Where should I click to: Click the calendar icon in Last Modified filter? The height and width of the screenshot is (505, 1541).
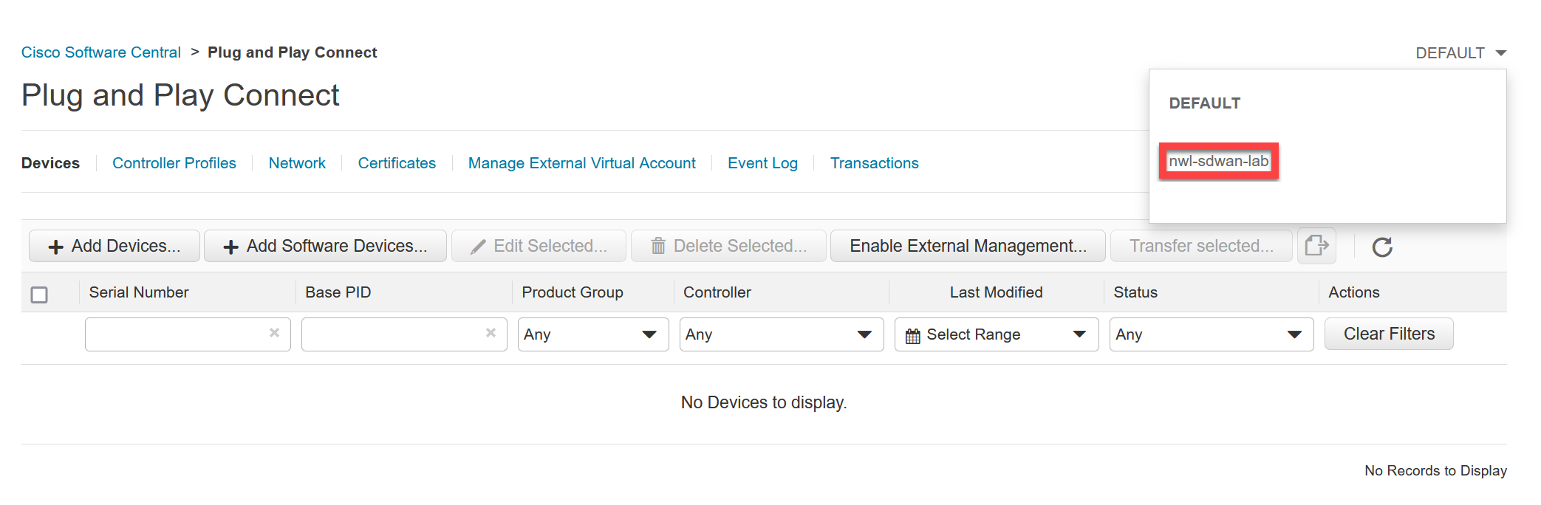tap(913, 335)
